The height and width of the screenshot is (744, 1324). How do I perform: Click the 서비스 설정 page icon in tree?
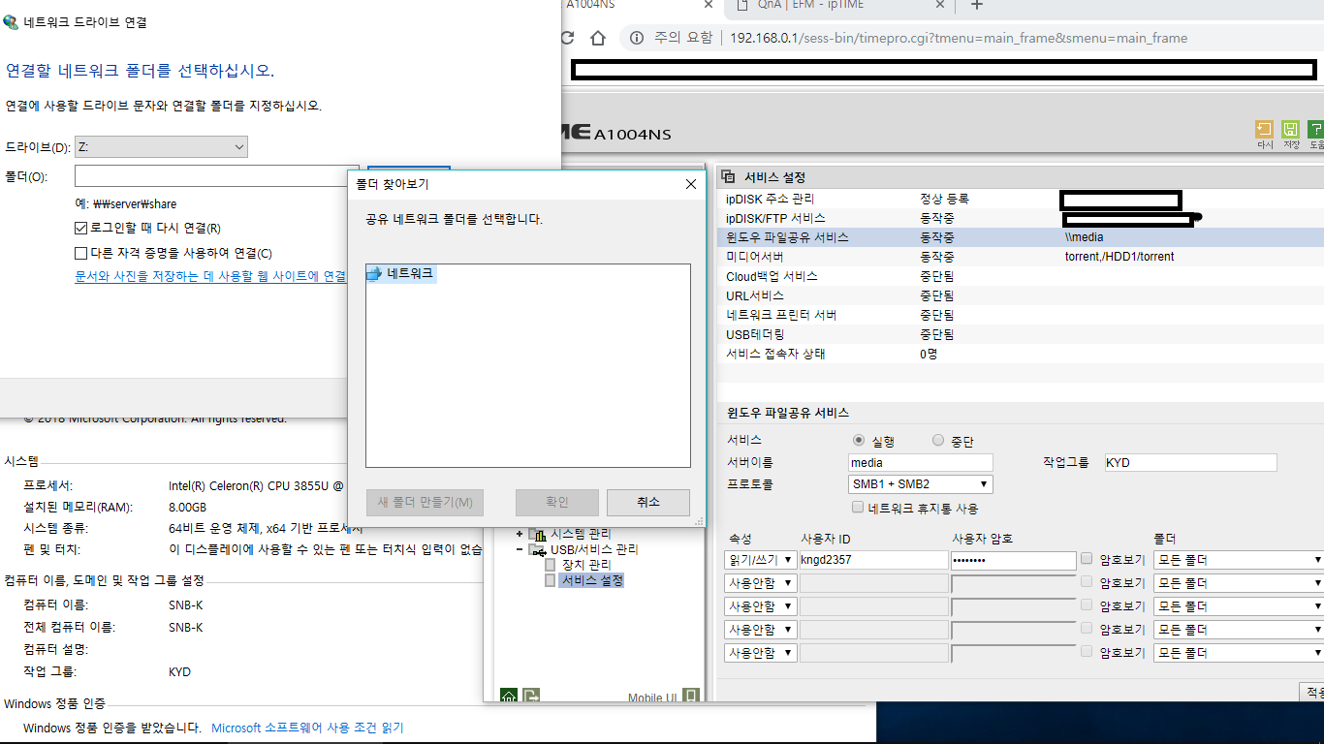tap(551, 580)
